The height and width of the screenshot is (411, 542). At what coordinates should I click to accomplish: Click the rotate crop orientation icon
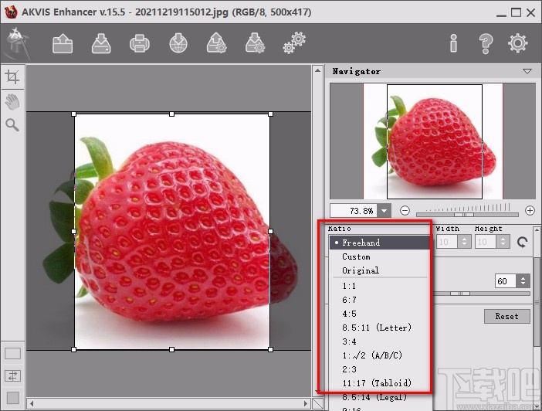click(523, 243)
